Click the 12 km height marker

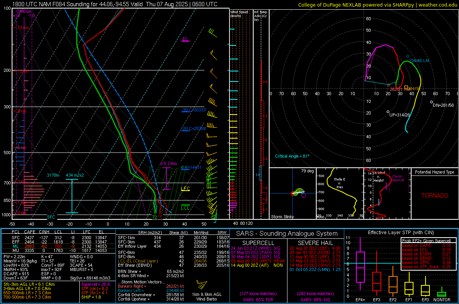(23, 71)
